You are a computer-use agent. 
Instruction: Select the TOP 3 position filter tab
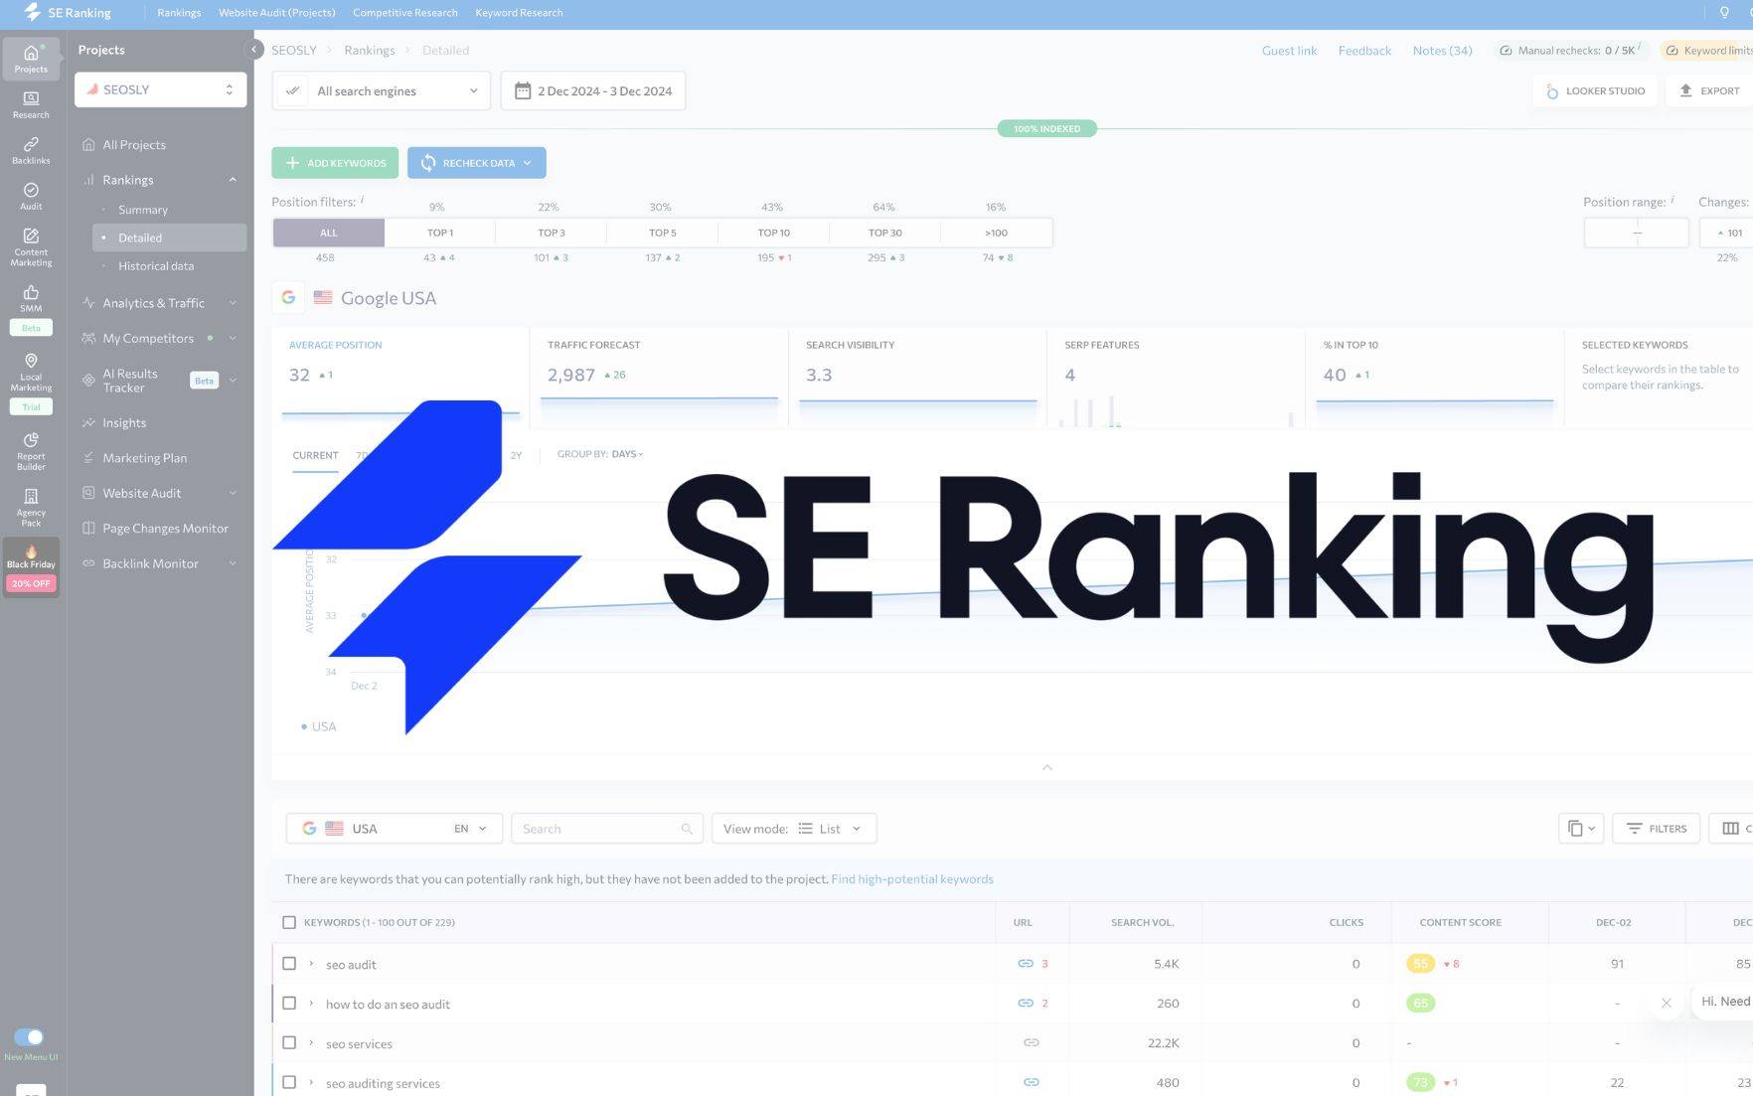click(x=552, y=233)
